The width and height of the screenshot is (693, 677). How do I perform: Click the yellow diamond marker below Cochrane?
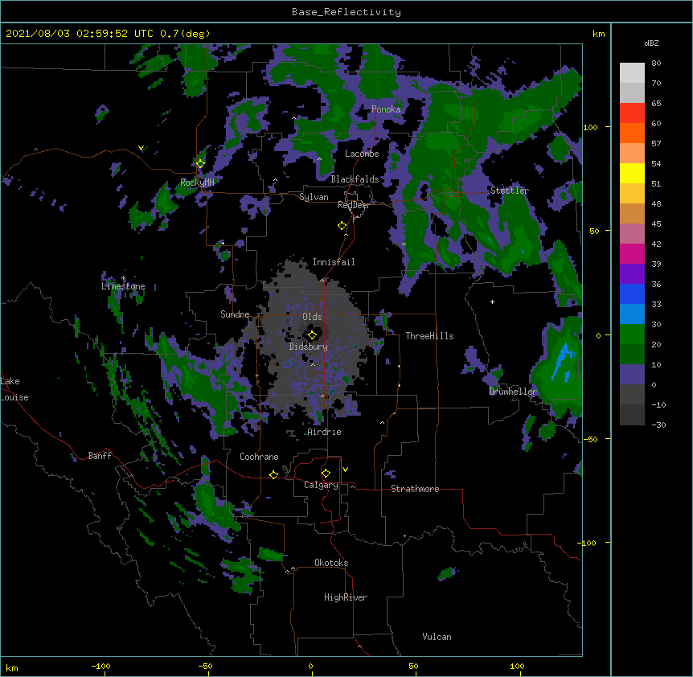[273, 474]
